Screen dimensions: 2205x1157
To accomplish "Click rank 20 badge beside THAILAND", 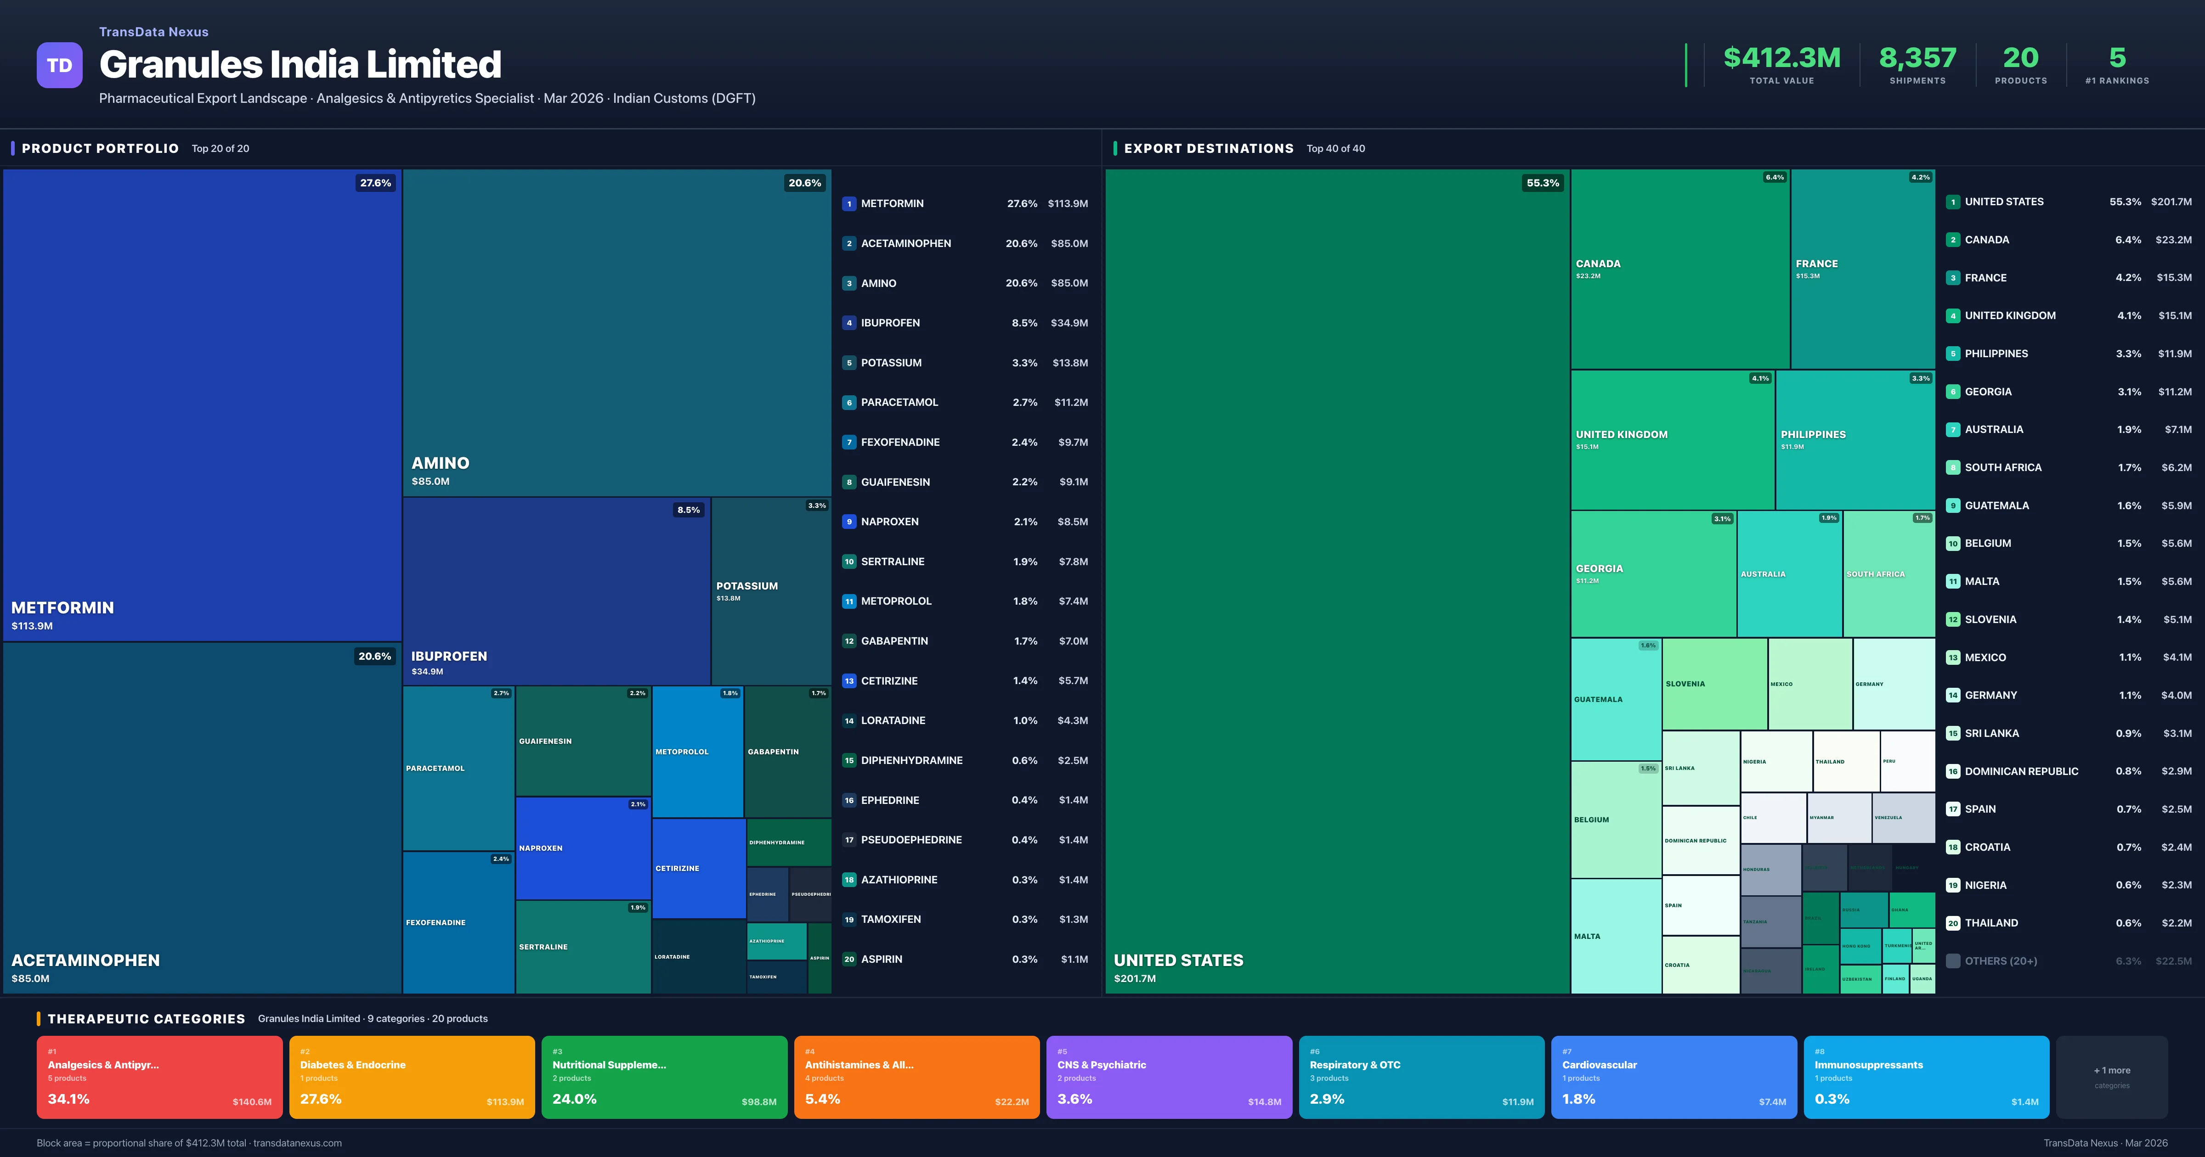I will coord(1952,922).
